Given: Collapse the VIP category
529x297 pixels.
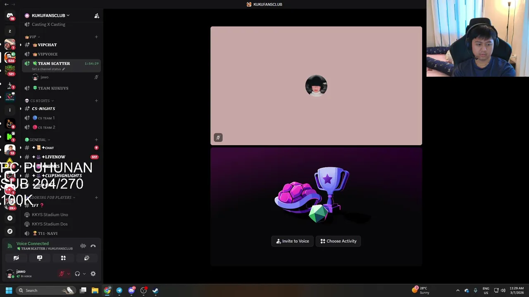Looking at the screenshot, I should [32, 37].
